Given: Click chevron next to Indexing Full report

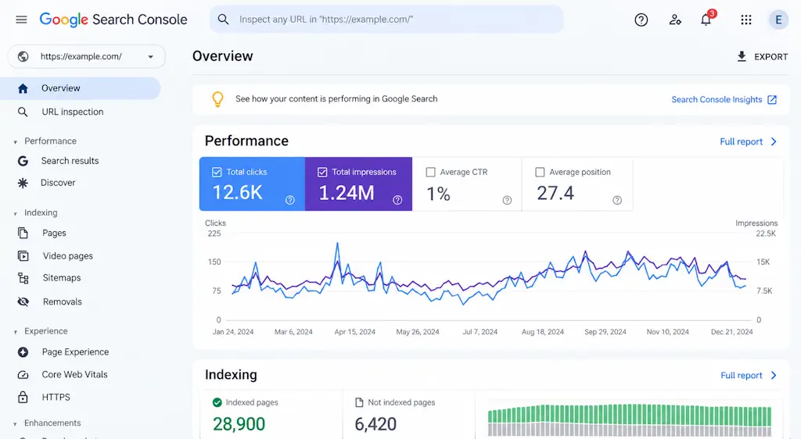Looking at the screenshot, I should point(774,375).
